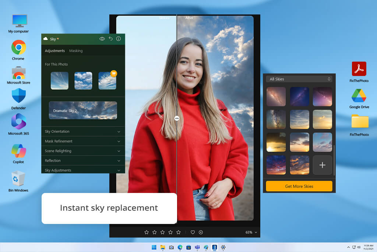
Task: Expand Reflection section
Action: [83, 160]
